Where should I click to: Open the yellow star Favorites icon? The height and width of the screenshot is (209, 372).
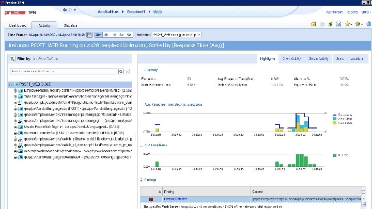[x=348, y=24]
